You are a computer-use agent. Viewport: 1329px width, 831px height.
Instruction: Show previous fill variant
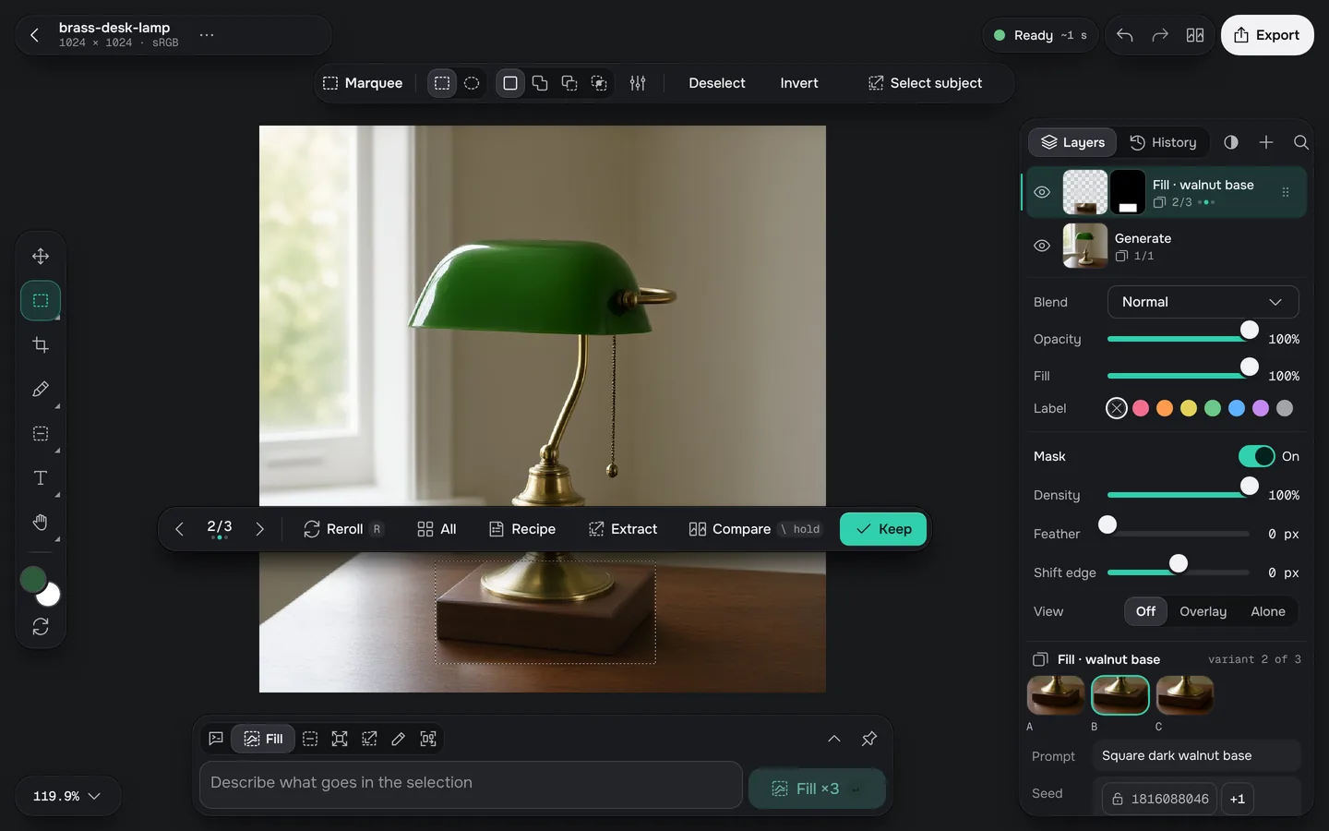pos(179,529)
